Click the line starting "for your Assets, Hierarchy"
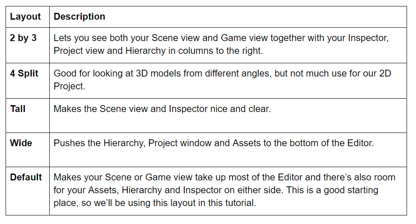 [216, 190]
